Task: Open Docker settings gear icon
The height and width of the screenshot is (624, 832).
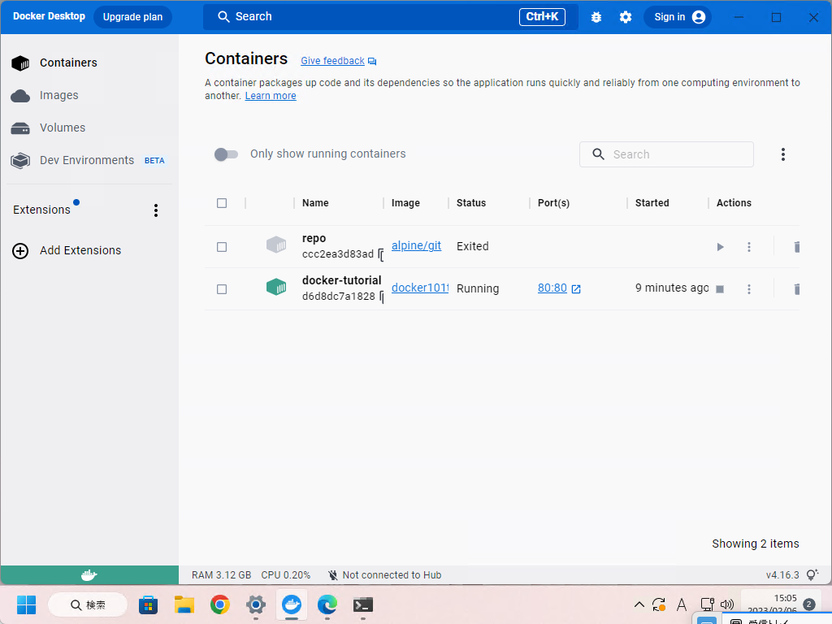Action: point(626,17)
